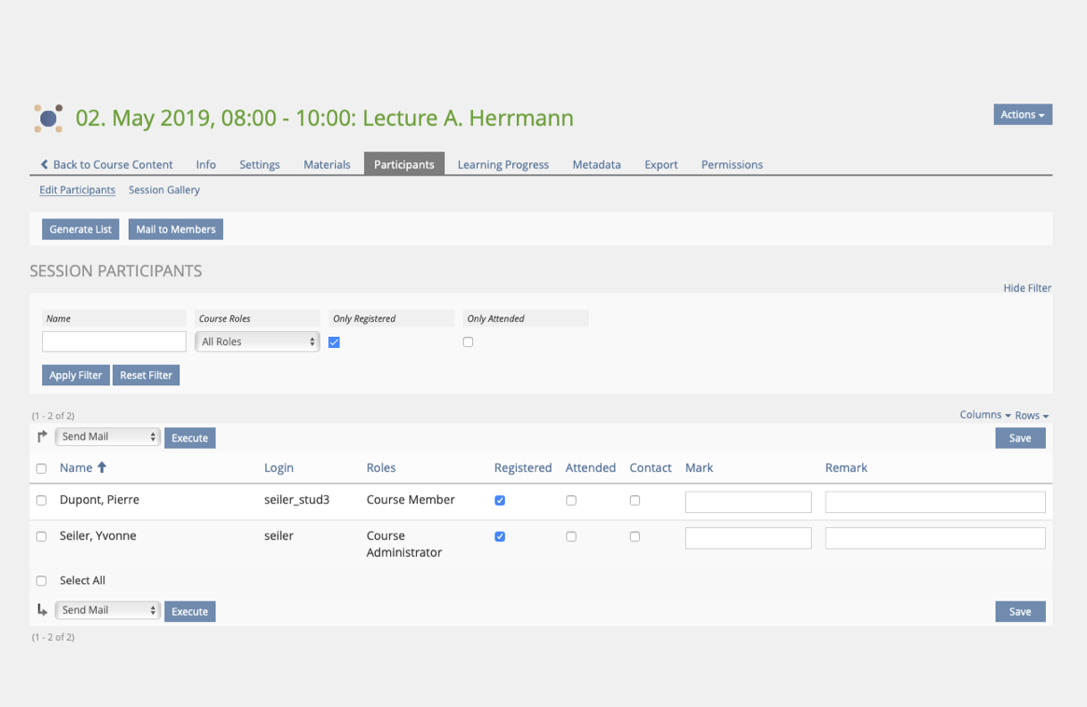The height and width of the screenshot is (707, 1087).
Task: Click the Name filter text field
Action: click(114, 342)
